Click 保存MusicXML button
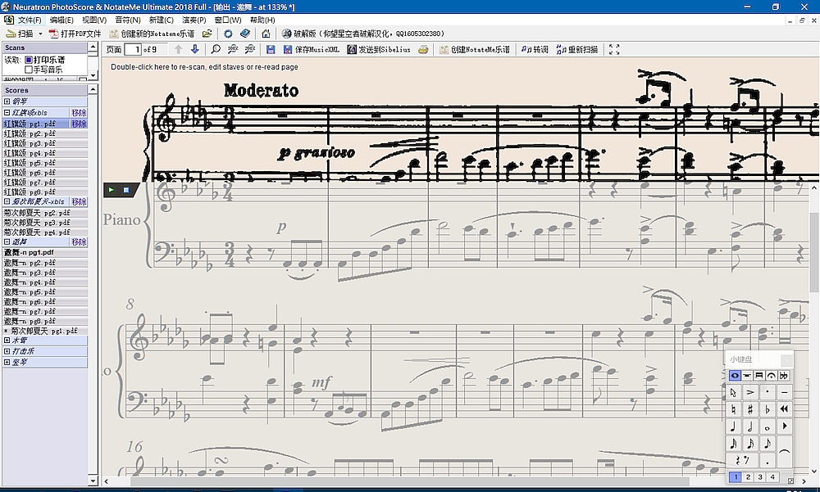The height and width of the screenshot is (492, 820). pyautogui.click(x=311, y=49)
